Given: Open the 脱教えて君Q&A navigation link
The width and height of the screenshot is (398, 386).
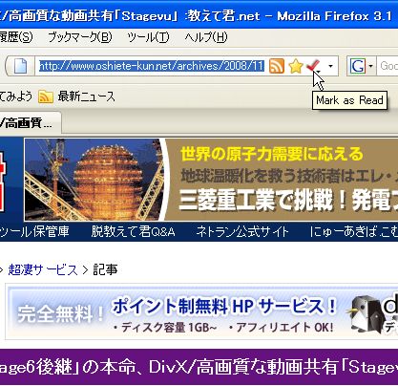Looking at the screenshot, I should click(x=133, y=231).
